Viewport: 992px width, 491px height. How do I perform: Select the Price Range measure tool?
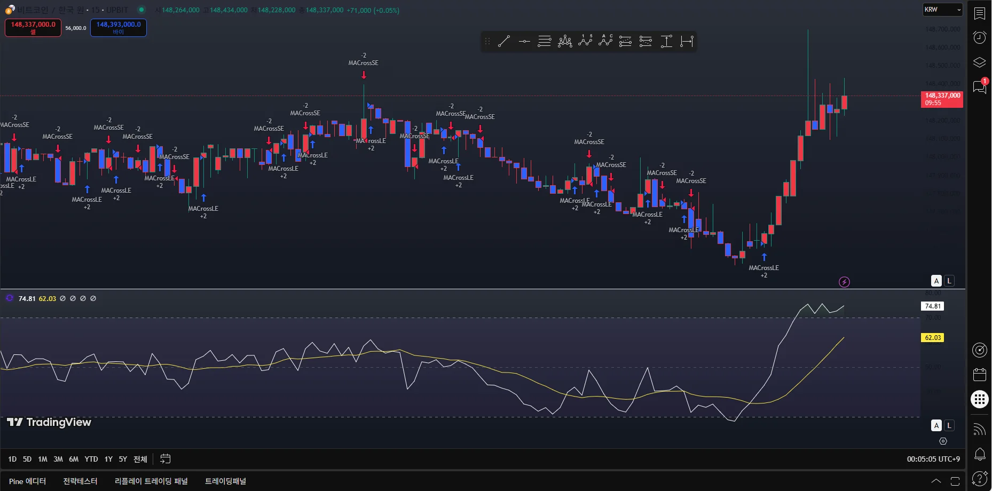pyautogui.click(x=666, y=41)
